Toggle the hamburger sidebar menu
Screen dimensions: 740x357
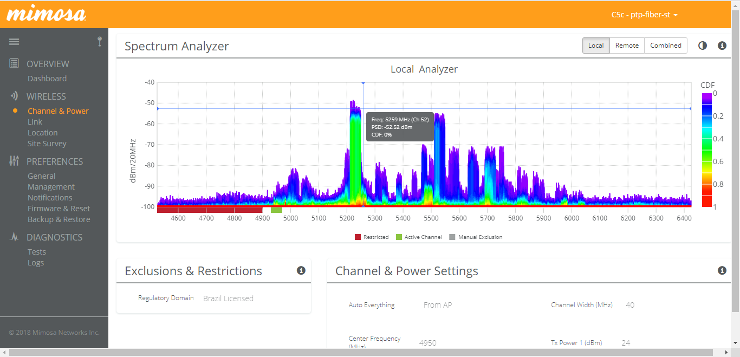tap(14, 42)
